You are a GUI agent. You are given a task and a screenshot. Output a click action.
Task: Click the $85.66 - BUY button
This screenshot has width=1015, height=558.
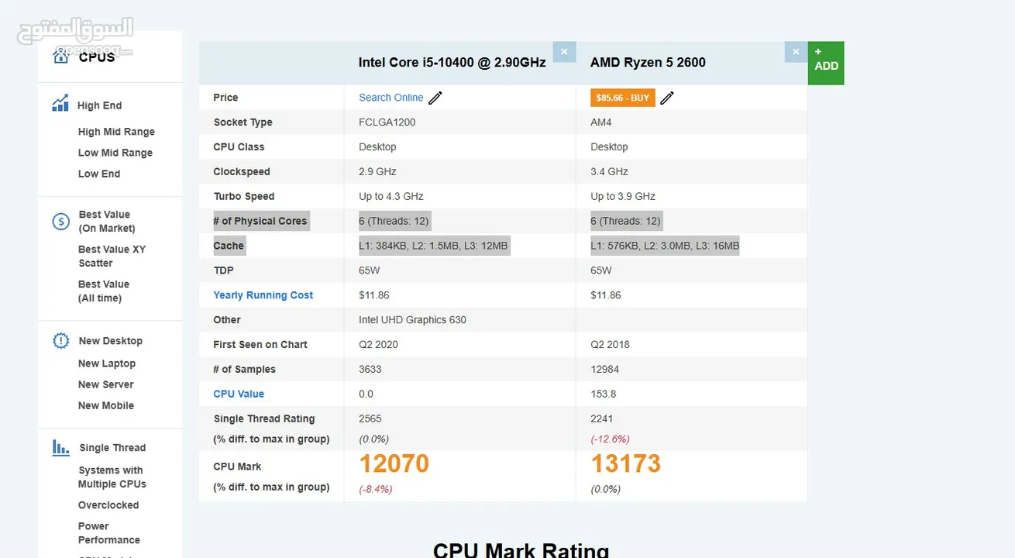click(623, 98)
